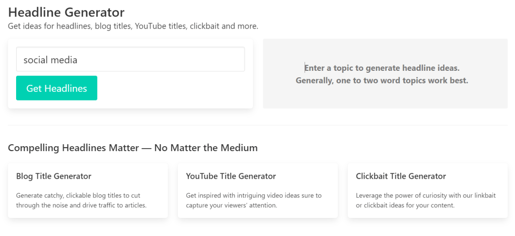Click "No Matter the Medium" in section heading

pyautogui.click(x=206, y=148)
